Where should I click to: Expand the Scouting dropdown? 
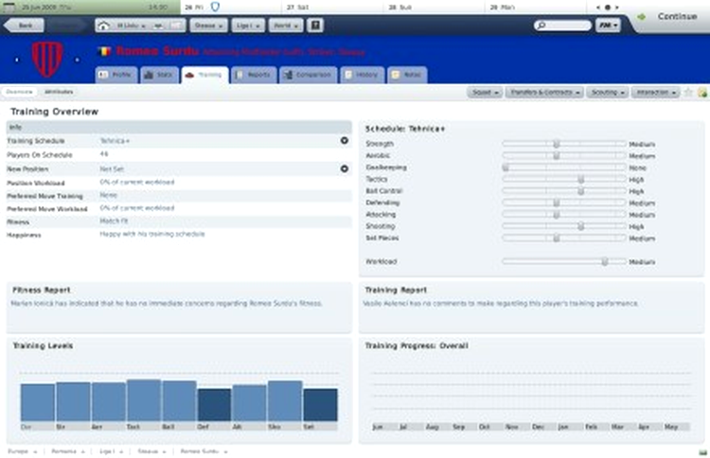pos(607,93)
